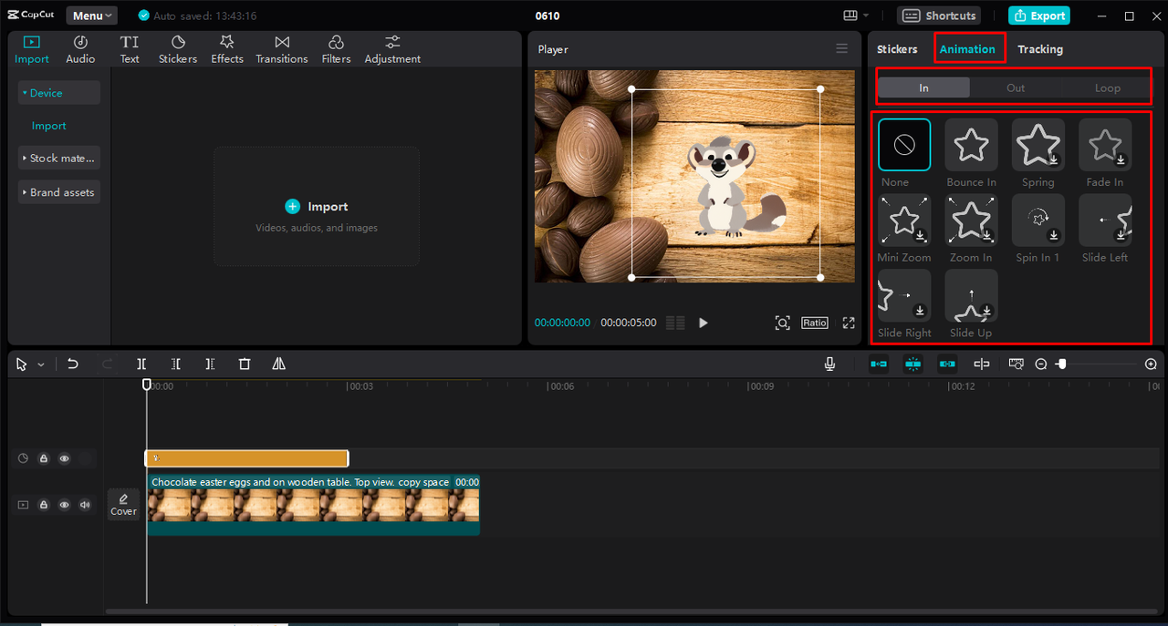Hide the main video track with eye

64,505
